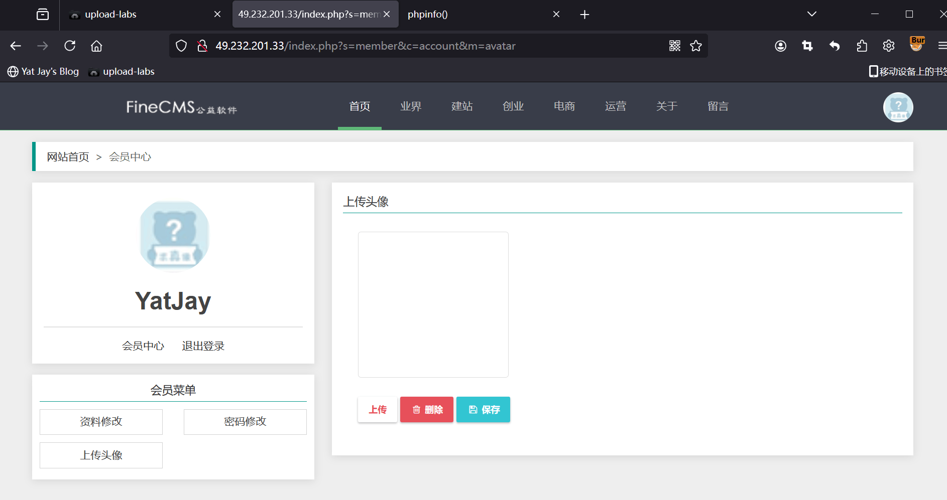The height and width of the screenshot is (500, 947).
Task: Click the 会员中心 link under YatJay
Action: pos(143,346)
